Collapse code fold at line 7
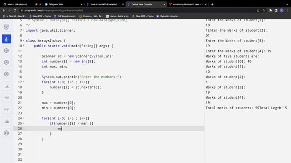Image resolution: width=291 pixels, height=163 pixels. (24, 30)
